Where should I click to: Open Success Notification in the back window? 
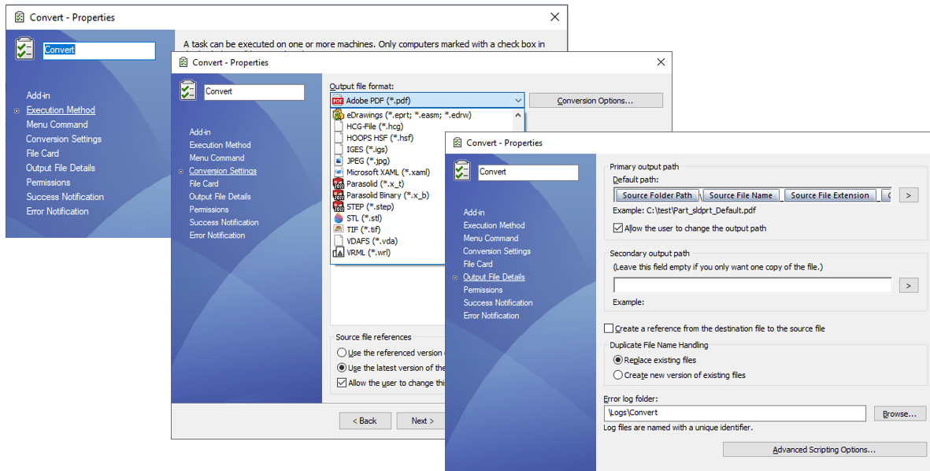tap(65, 197)
